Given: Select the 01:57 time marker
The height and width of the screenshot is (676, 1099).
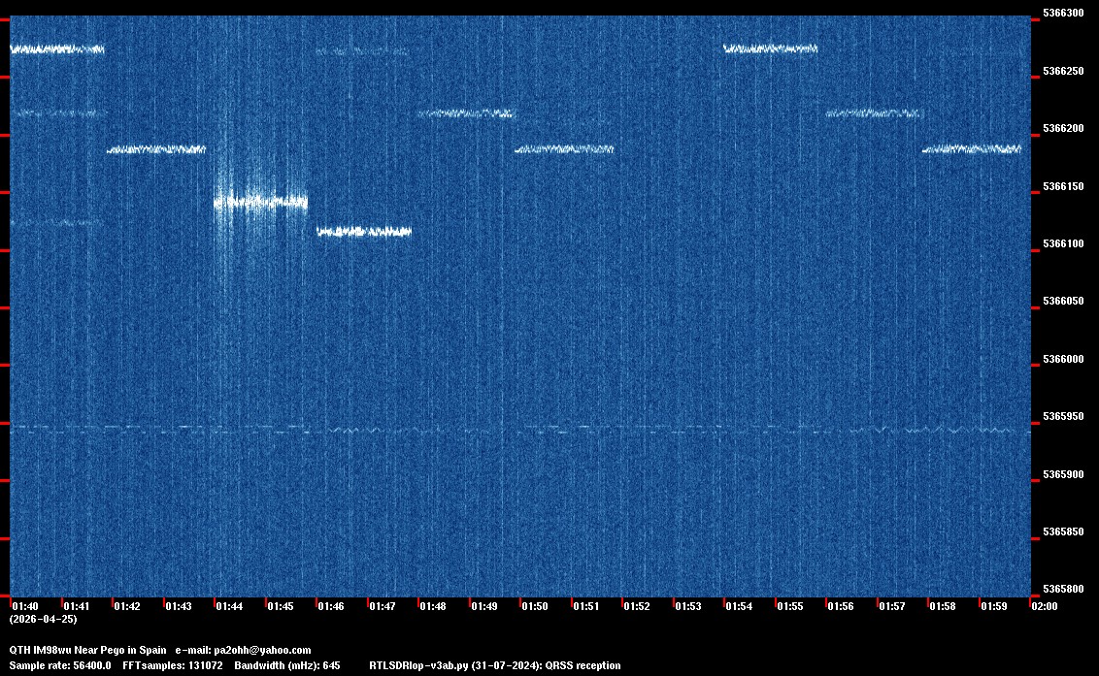Looking at the screenshot, I should pyautogui.click(x=891, y=606).
